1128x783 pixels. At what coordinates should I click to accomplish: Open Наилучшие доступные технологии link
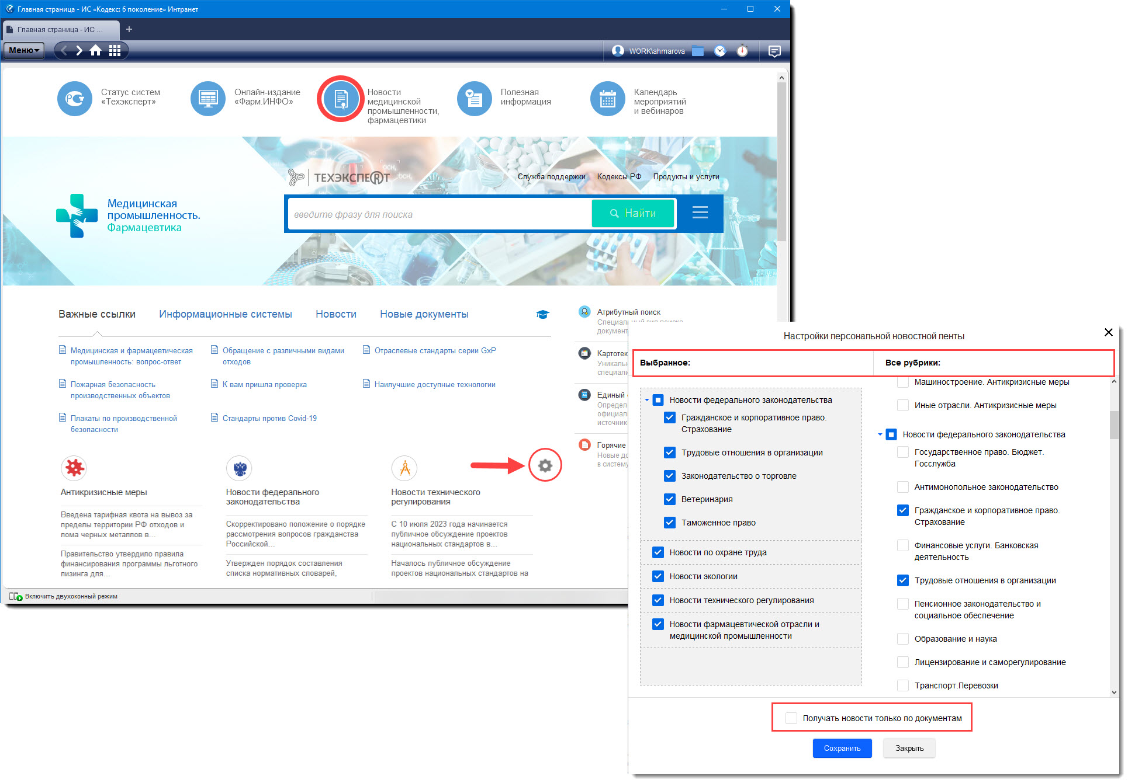[x=435, y=384]
